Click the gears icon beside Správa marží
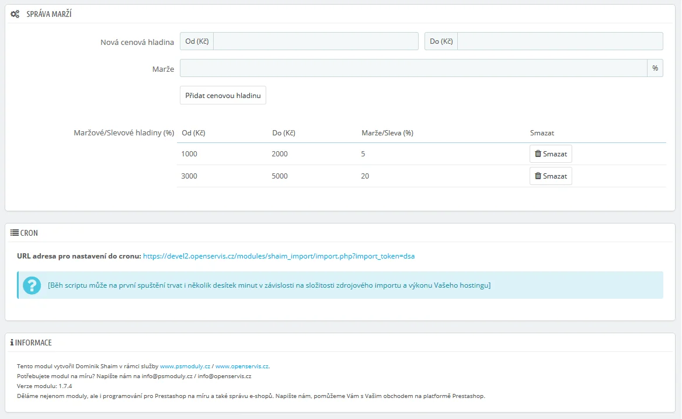Image resolution: width=682 pixels, height=419 pixels. pyautogui.click(x=15, y=14)
